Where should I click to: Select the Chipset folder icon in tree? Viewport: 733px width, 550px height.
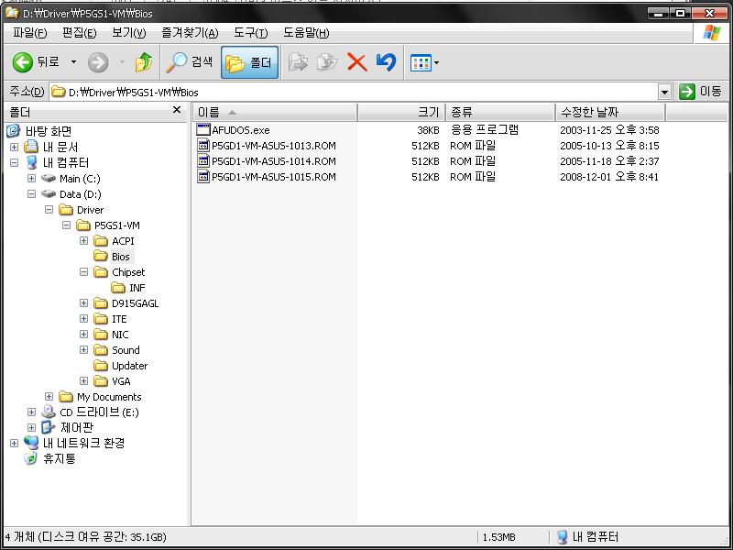point(101,271)
